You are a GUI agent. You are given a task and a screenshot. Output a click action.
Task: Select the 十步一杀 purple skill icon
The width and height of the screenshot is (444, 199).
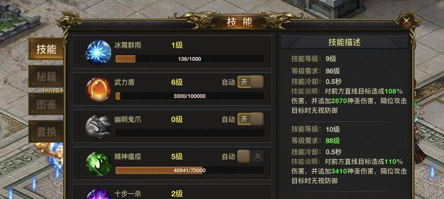[x=98, y=194]
